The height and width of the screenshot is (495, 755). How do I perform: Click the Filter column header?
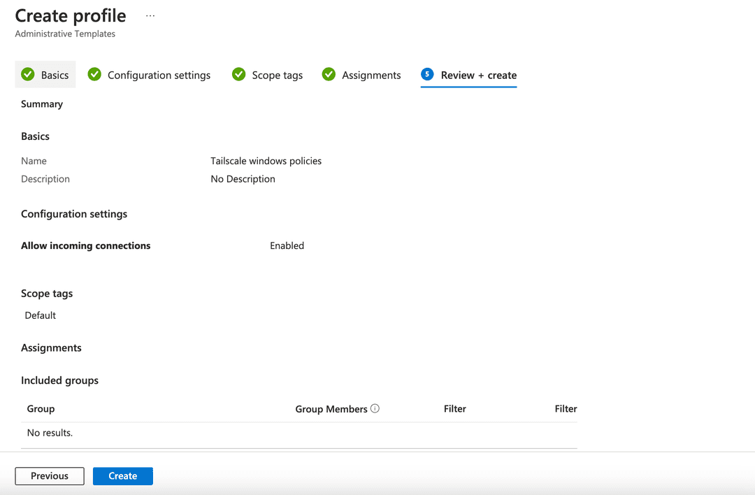coord(454,408)
